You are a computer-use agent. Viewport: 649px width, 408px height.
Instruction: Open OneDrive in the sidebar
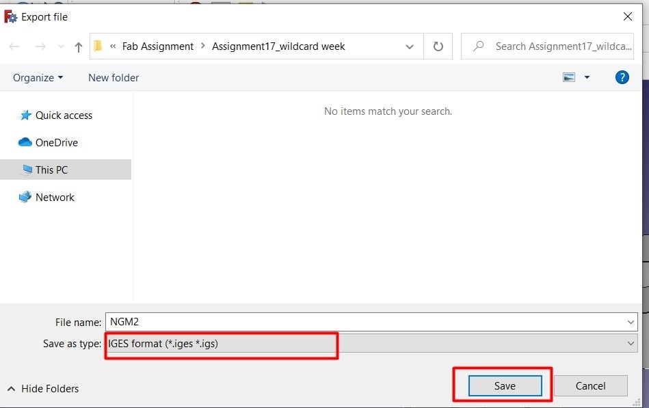[56, 143]
